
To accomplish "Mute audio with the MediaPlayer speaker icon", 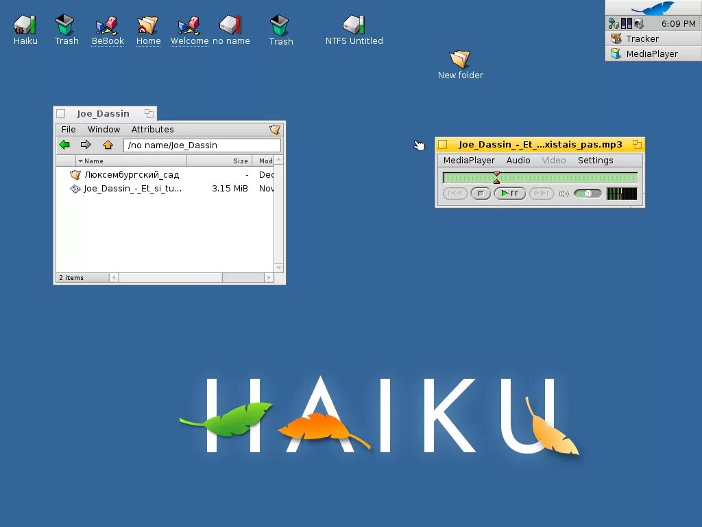I will pos(564,194).
